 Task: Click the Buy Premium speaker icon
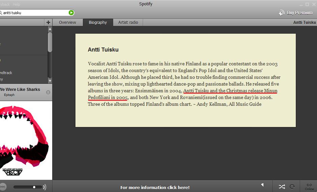281,13
